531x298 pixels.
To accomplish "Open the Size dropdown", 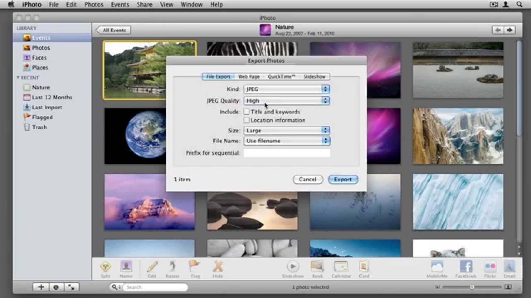I will [287, 130].
